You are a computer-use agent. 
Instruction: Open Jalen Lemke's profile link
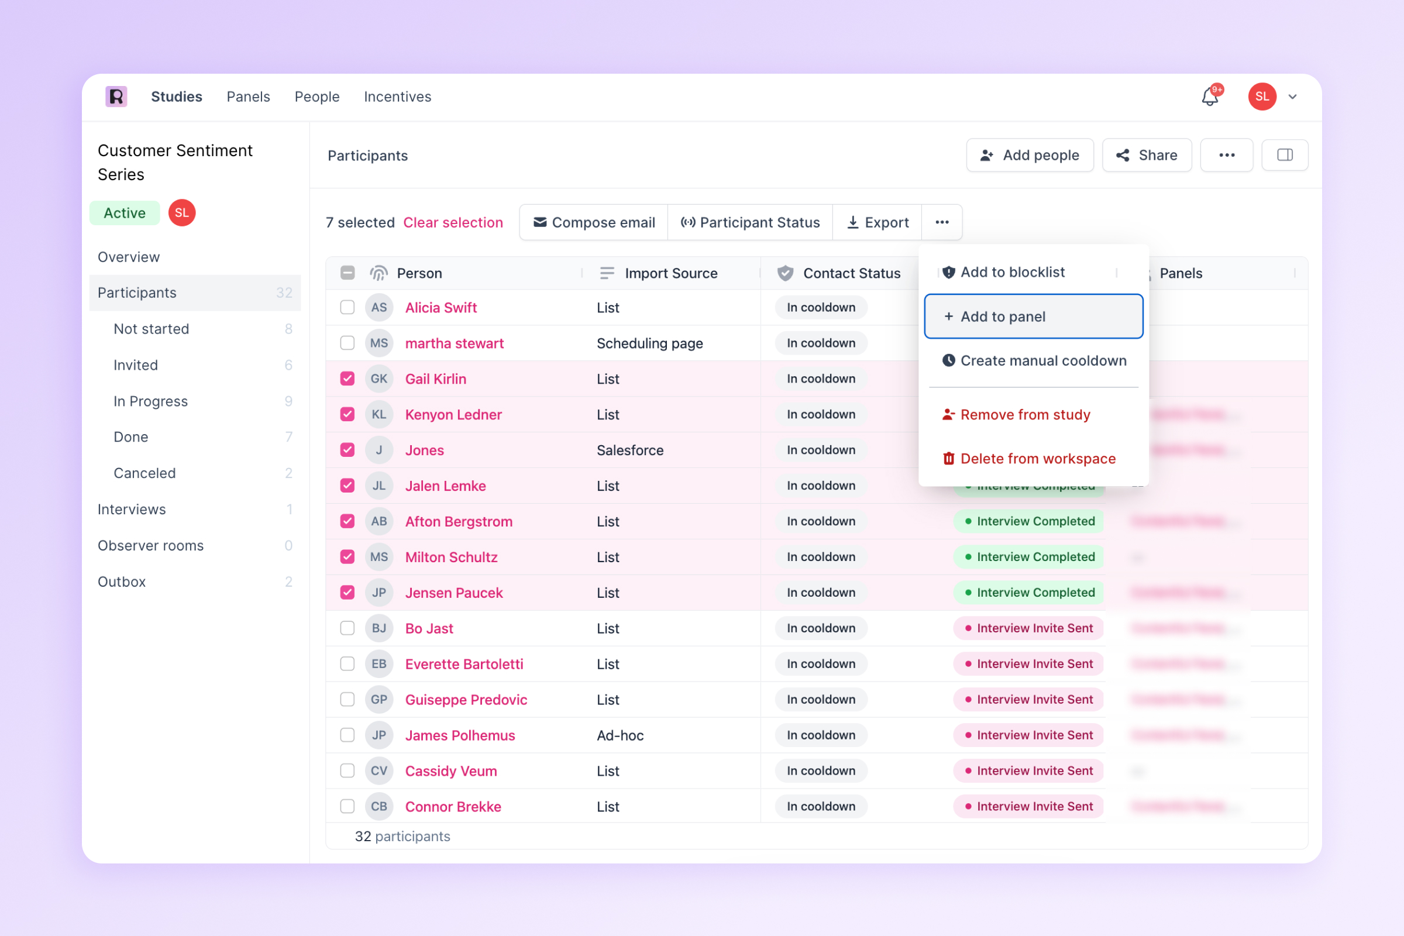pos(445,486)
